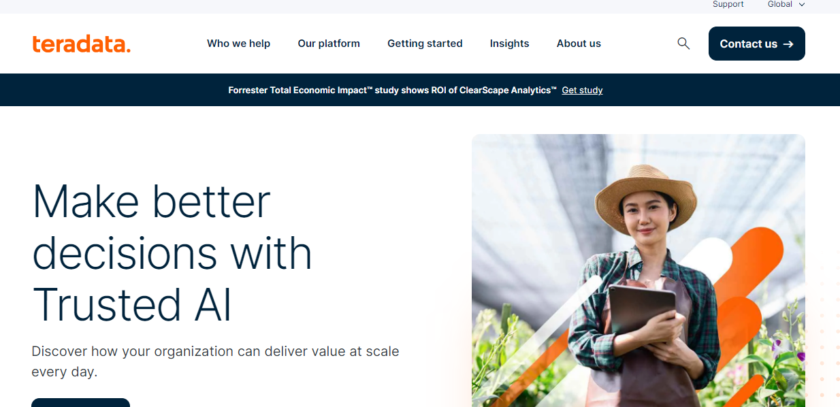Select About us in the navigation

tap(579, 44)
